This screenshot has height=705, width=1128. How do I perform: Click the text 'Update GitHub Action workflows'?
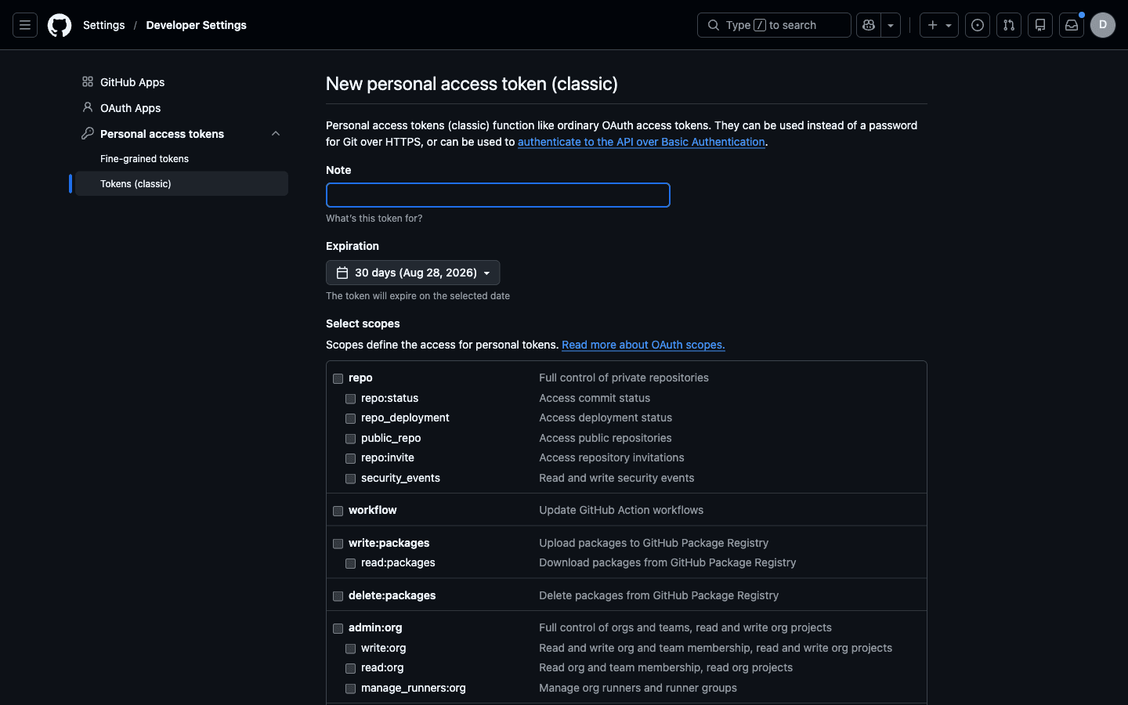click(621, 510)
